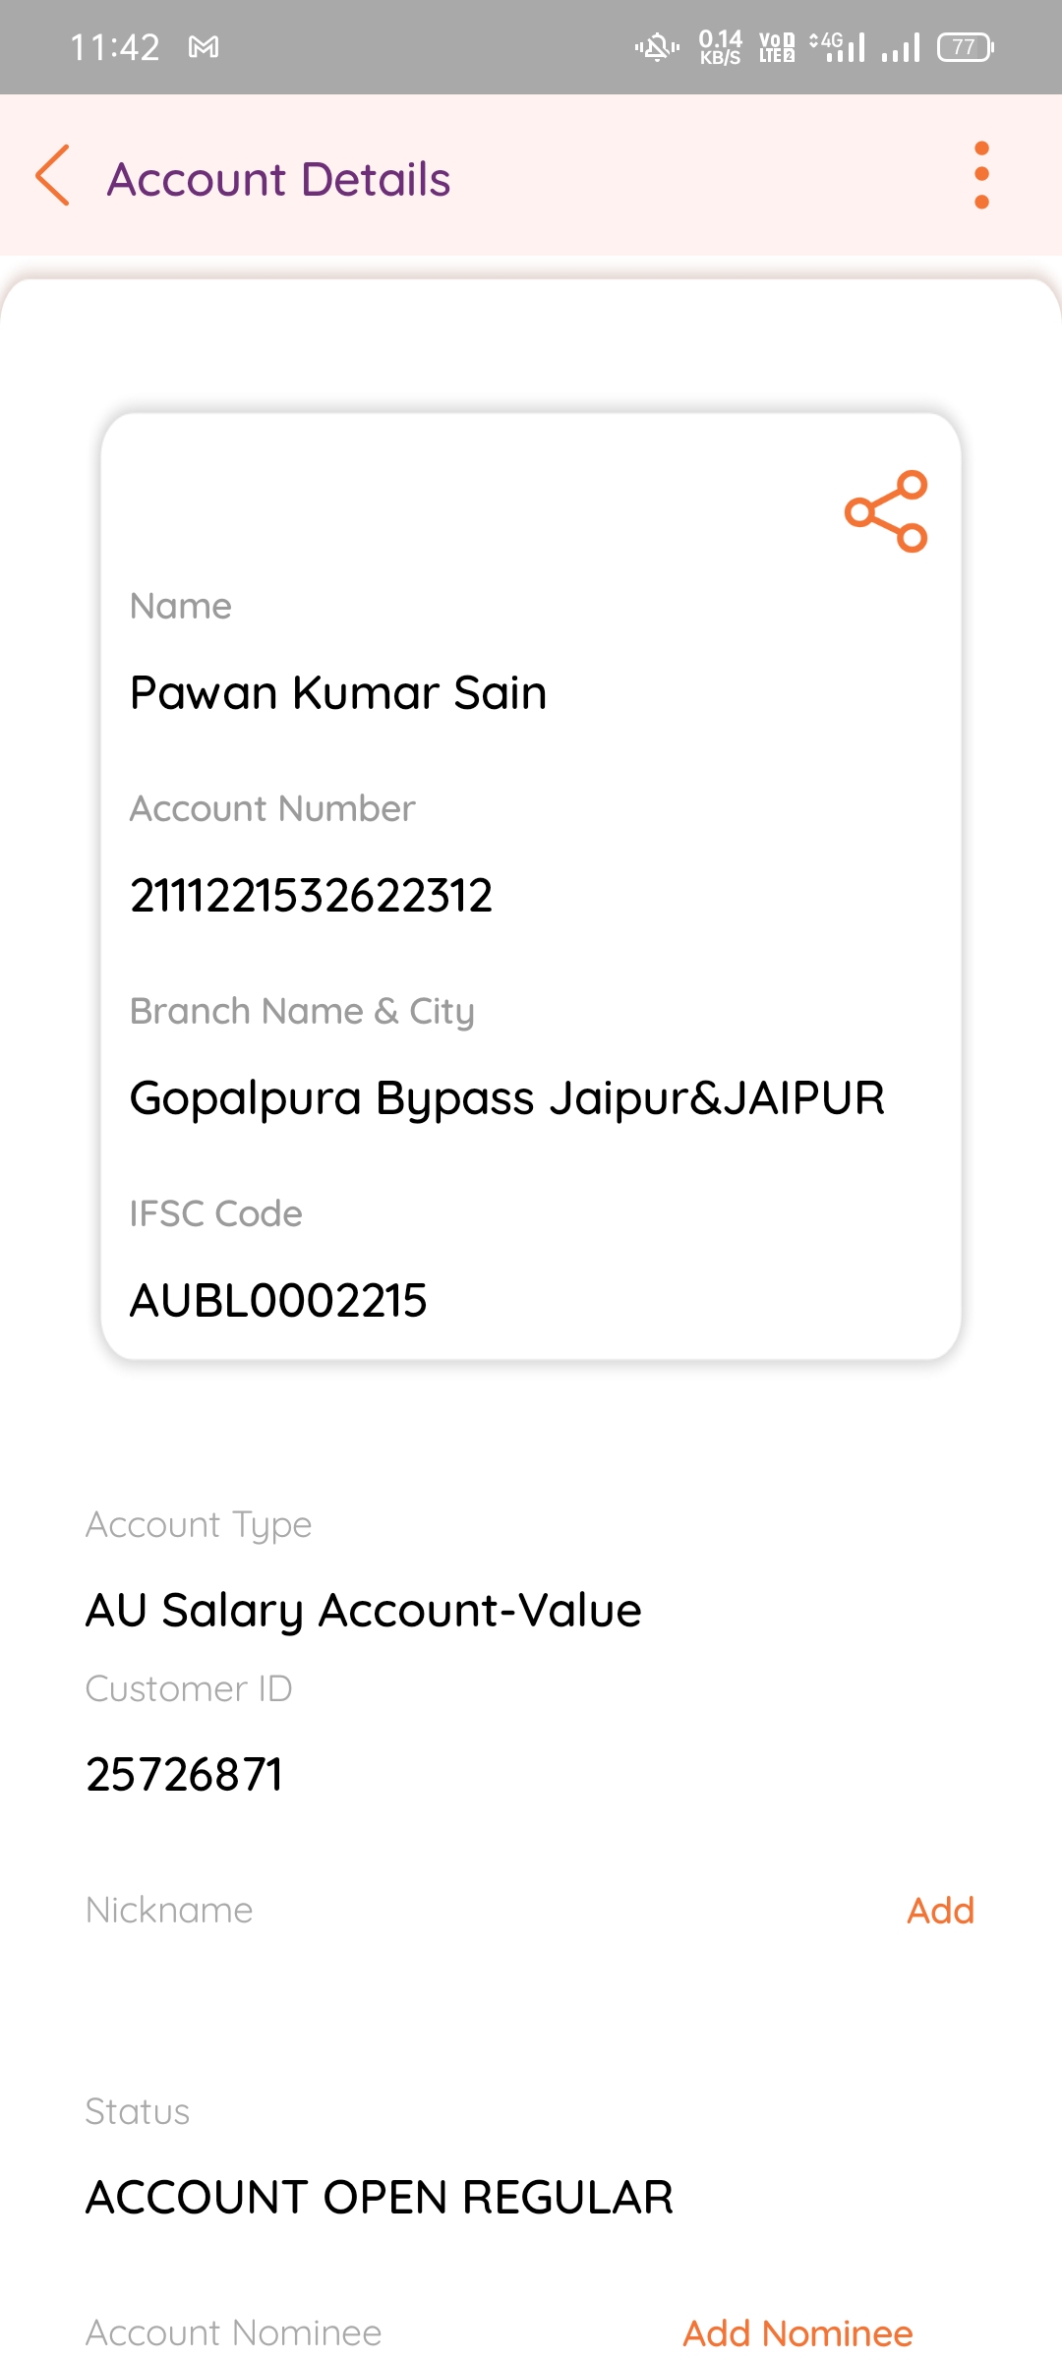Tap the Gmail notification icon
Image resolution: width=1062 pixels, height=2360 pixels.
[x=204, y=47]
